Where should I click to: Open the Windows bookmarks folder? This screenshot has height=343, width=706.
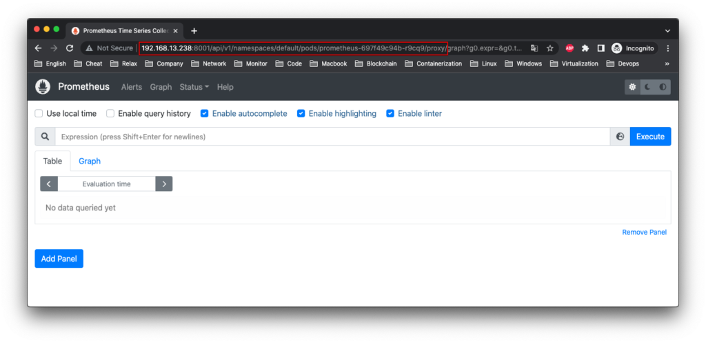pyautogui.click(x=524, y=63)
